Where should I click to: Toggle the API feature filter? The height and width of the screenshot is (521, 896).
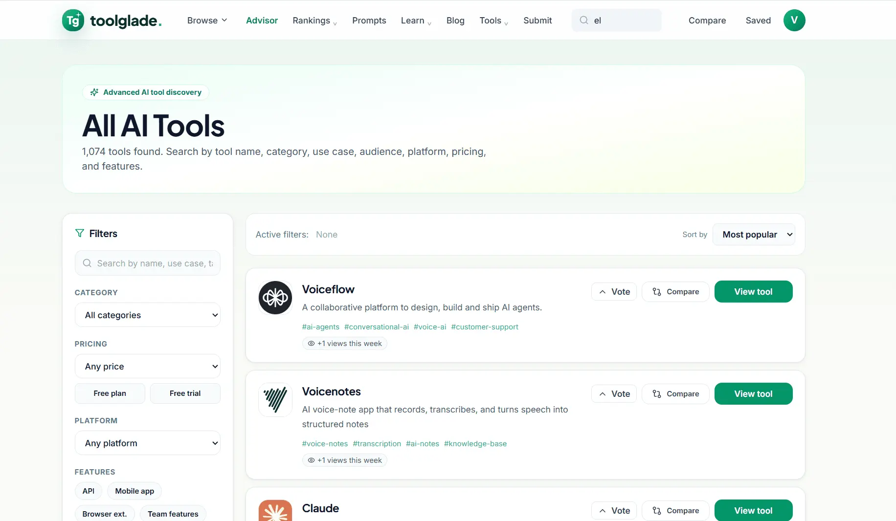89,491
